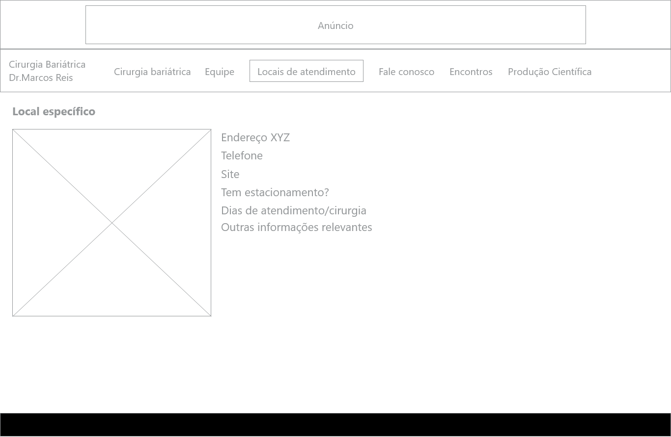
Task: Go to the Equipe menu item
Action: 220,72
